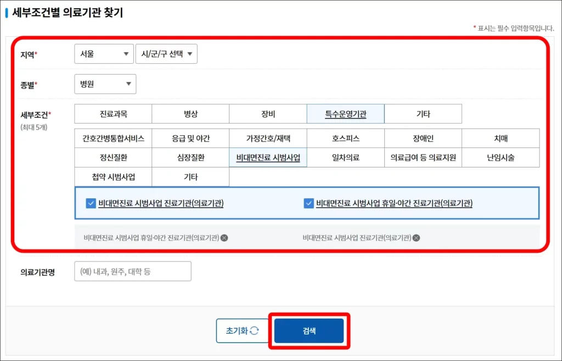Click the 초기화 reset button

(243, 330)
